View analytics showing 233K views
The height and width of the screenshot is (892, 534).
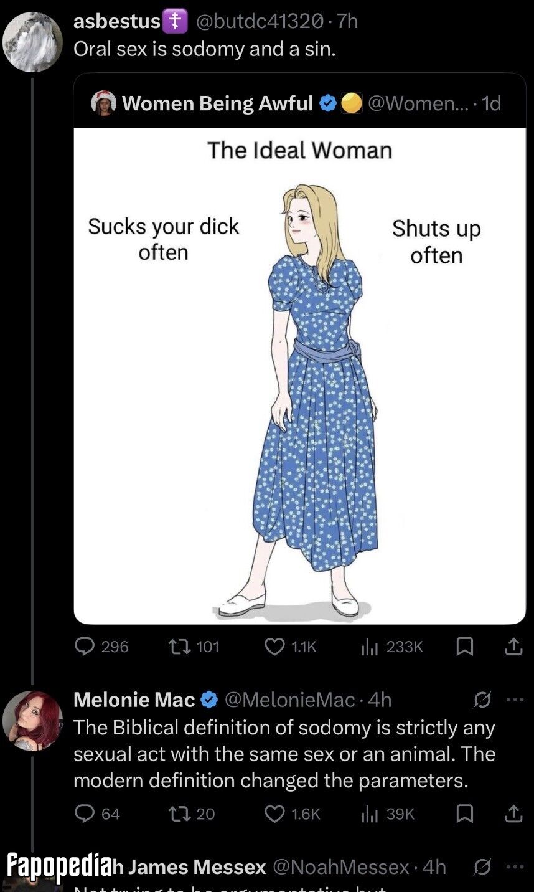click(392, 647)
